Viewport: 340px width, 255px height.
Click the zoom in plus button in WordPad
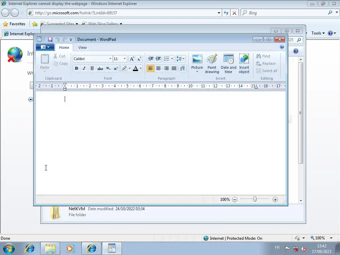(275, 200)
